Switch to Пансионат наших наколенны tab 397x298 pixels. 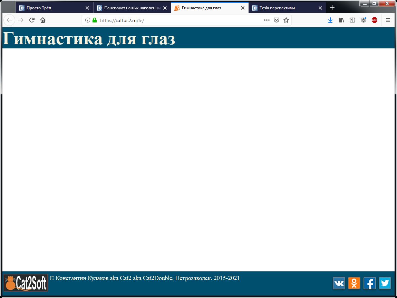coord(132,8)
